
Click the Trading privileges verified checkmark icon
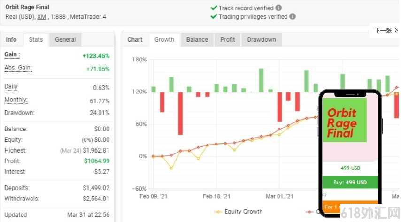pos(214,16)
